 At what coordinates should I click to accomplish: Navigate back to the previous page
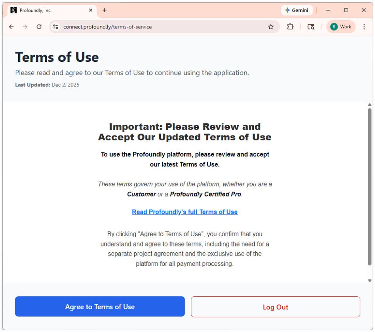tap(11, 27)
